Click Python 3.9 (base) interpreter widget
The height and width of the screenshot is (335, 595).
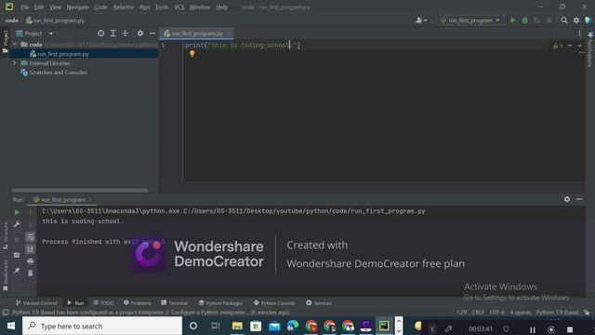pos(557,313)
